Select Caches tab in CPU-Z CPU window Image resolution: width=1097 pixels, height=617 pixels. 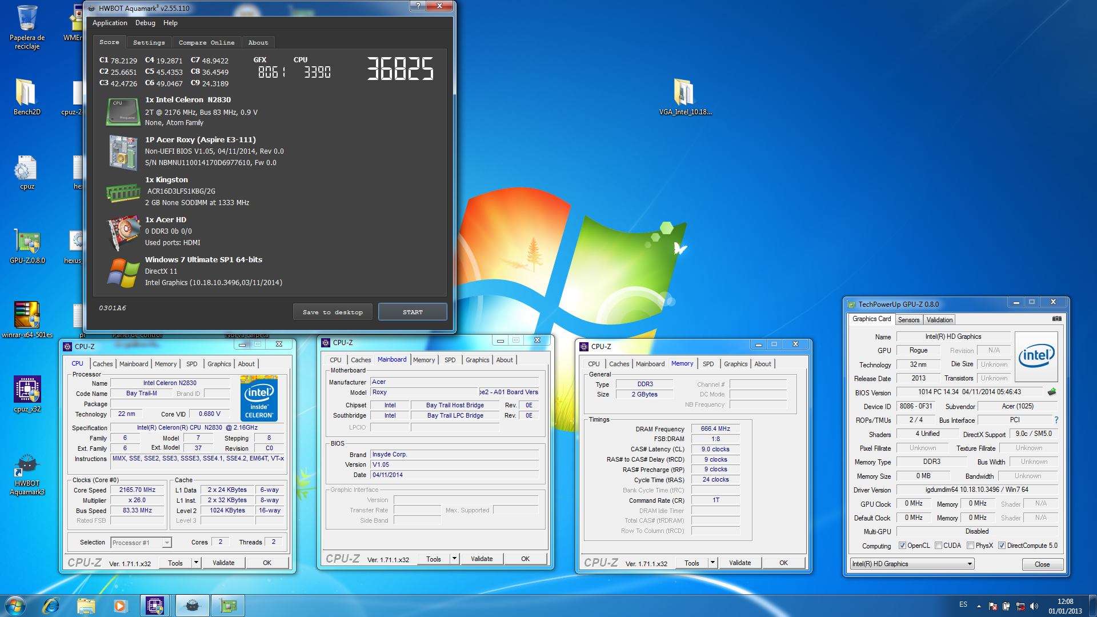click(103, 364)
